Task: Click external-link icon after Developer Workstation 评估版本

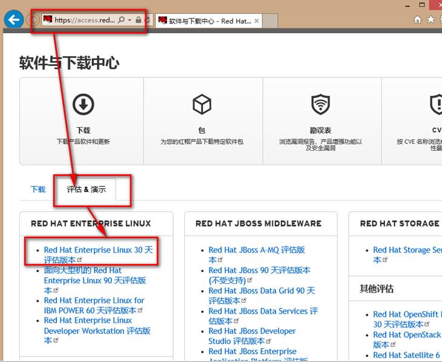Action: pyautogui.click(x=56, y=340)
